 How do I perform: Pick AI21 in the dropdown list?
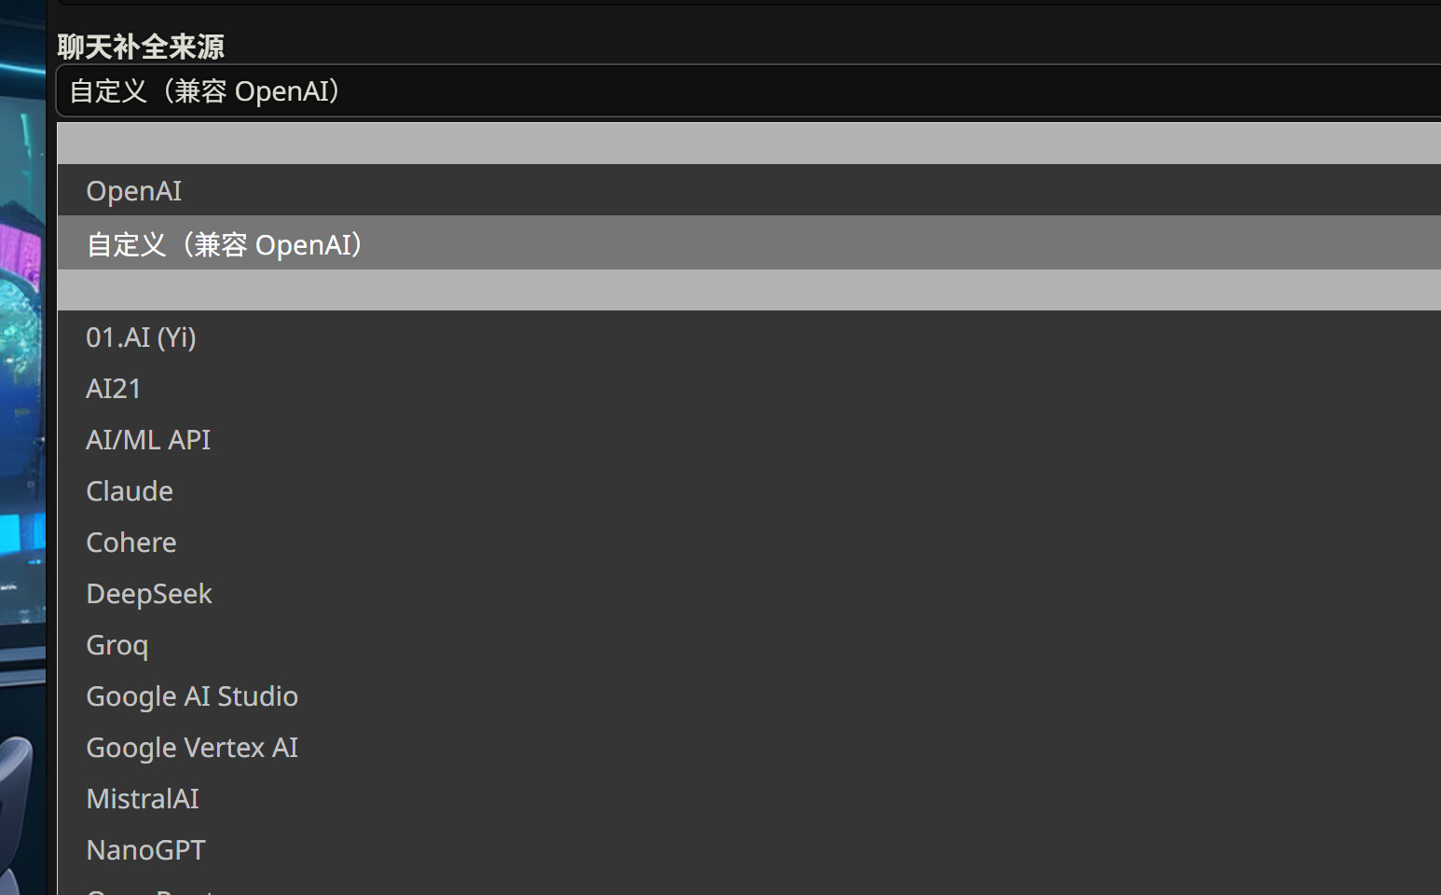coord(114,389)
